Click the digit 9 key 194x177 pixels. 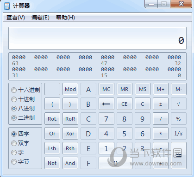pyautogui.click(x=143, y=119)
